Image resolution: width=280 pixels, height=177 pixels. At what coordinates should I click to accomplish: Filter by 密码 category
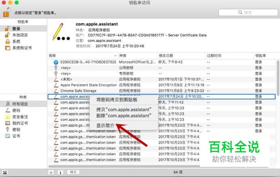point(23,110)
